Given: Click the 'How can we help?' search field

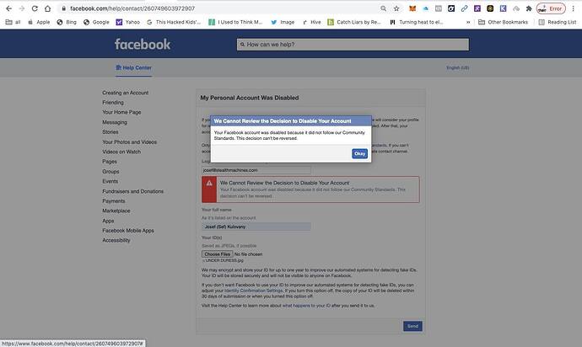Looking at the screenshot, I should (353, 45).
